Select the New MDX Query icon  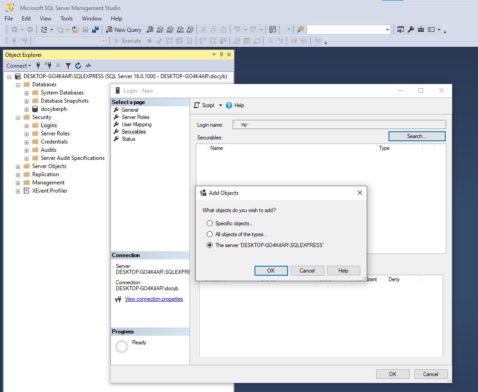(160, 30)
